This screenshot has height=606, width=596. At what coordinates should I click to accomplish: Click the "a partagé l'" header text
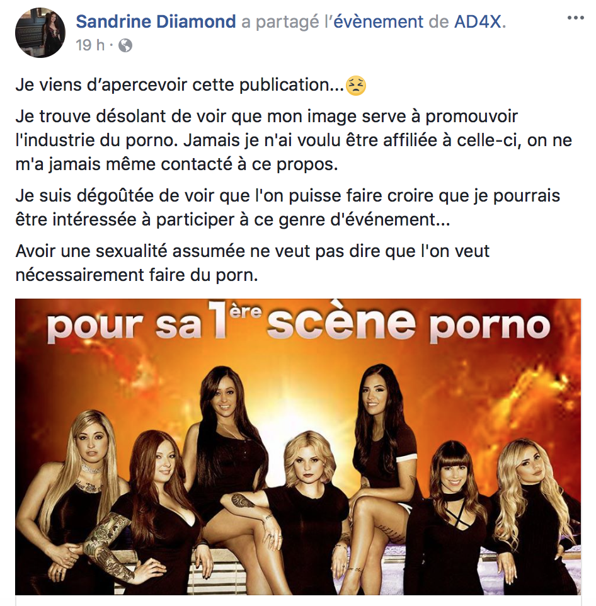(287, 21)
